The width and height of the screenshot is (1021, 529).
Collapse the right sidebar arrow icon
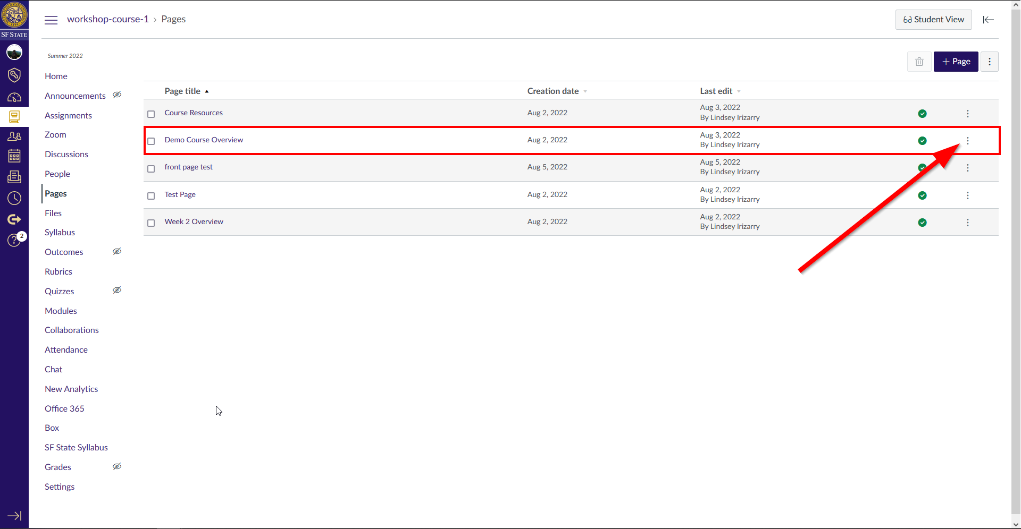point(989,20)
